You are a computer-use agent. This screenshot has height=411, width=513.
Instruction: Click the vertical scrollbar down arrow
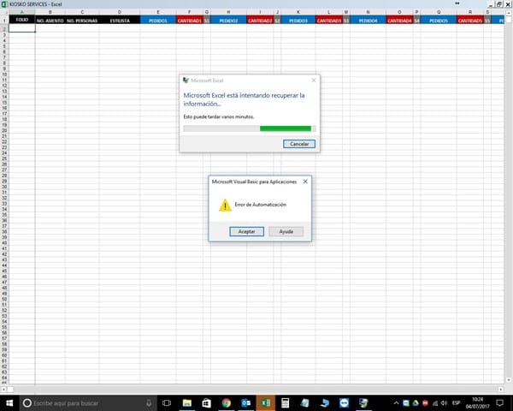click(x=509, y=380)
